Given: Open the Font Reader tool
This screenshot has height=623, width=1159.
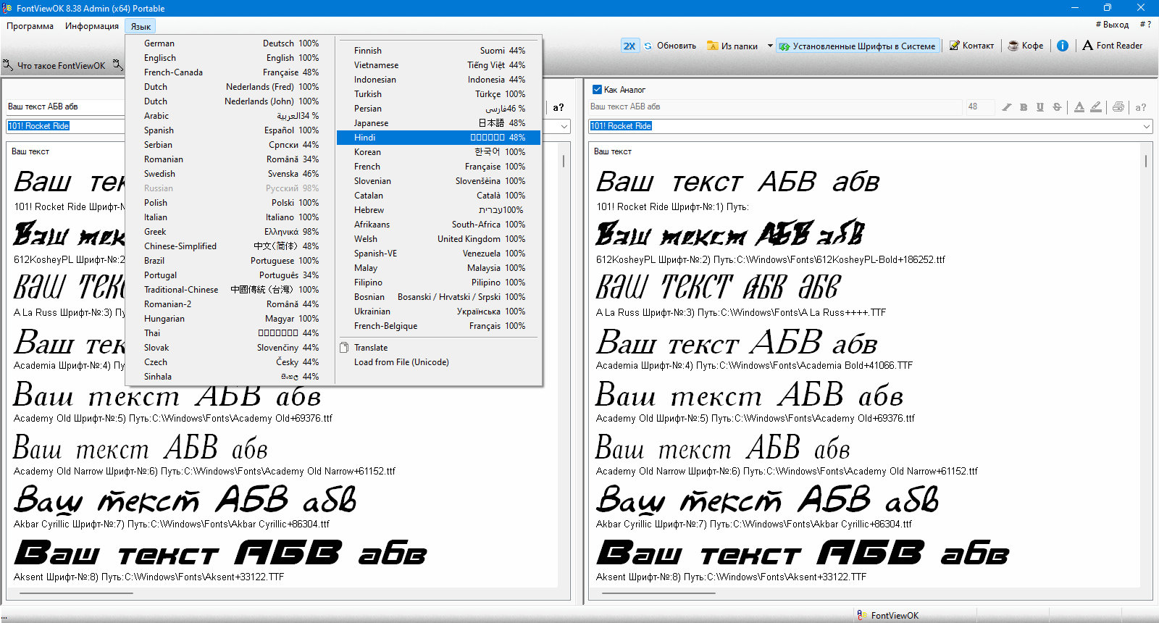Looking at the screenshot, I should click(1112, 46).
